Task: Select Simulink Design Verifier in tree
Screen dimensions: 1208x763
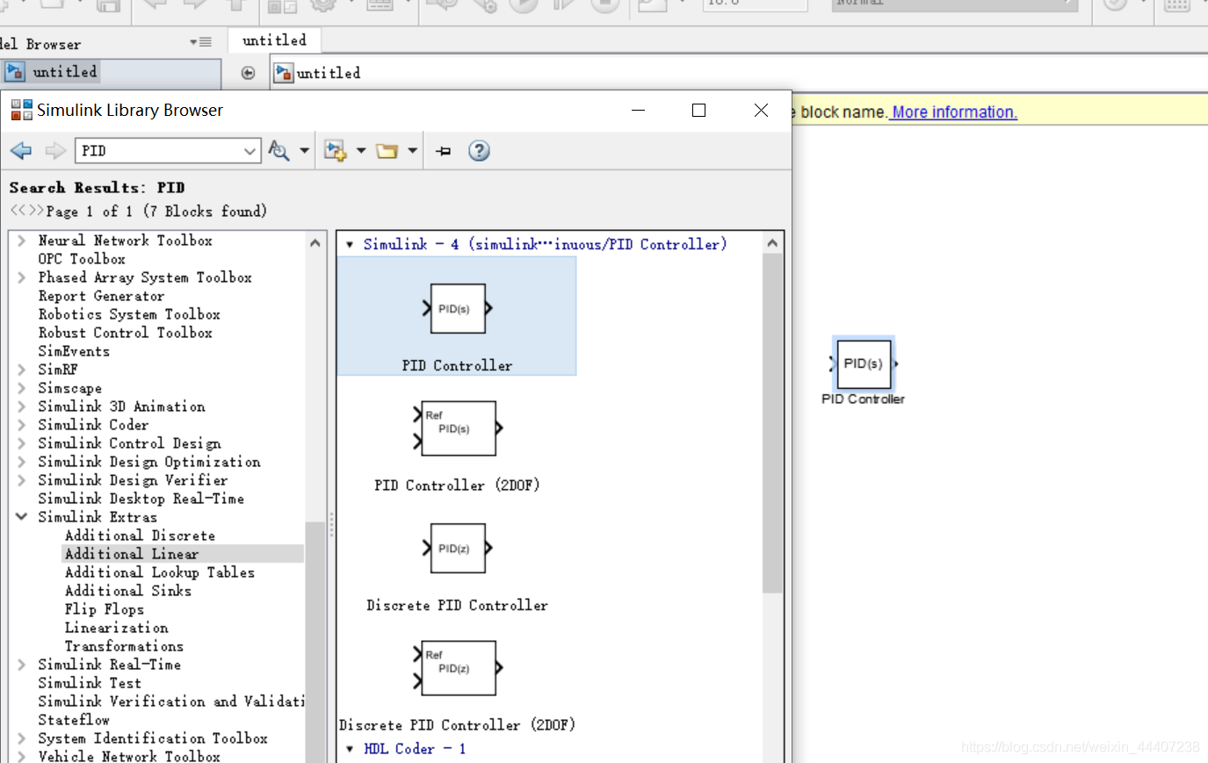Action: coord(133,480)
